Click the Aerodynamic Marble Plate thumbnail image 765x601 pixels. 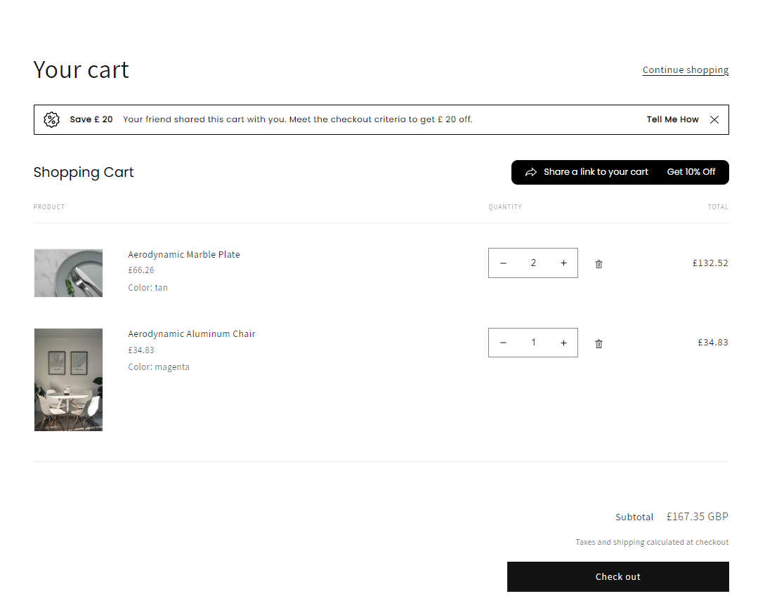pos(68,272)
